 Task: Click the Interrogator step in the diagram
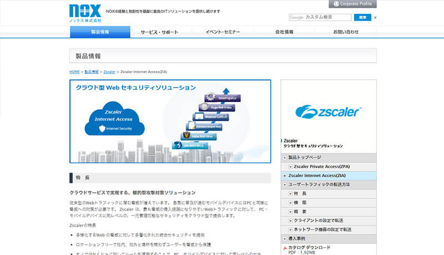click(x=223, y=98)
